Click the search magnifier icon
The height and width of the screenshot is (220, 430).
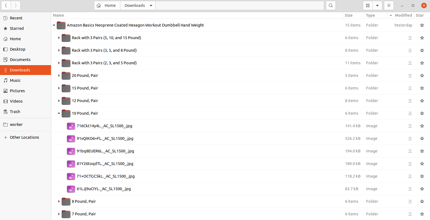tap(331, 5)
